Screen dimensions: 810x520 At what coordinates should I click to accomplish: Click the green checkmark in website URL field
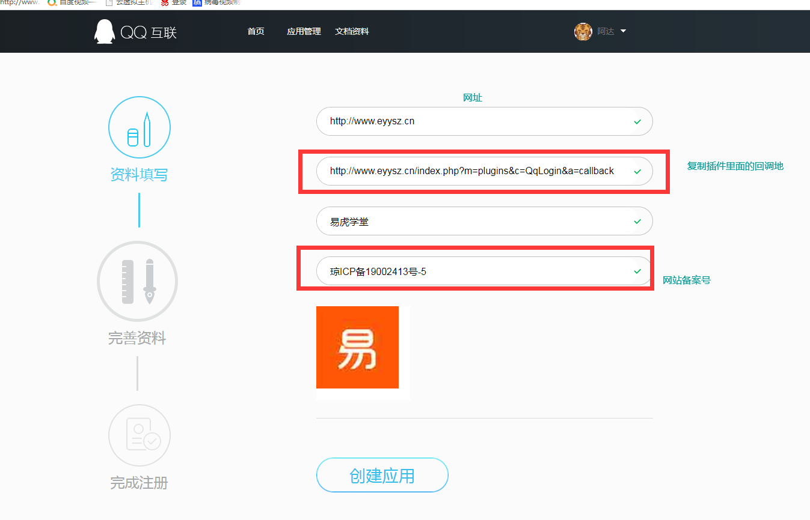point(637,122)
